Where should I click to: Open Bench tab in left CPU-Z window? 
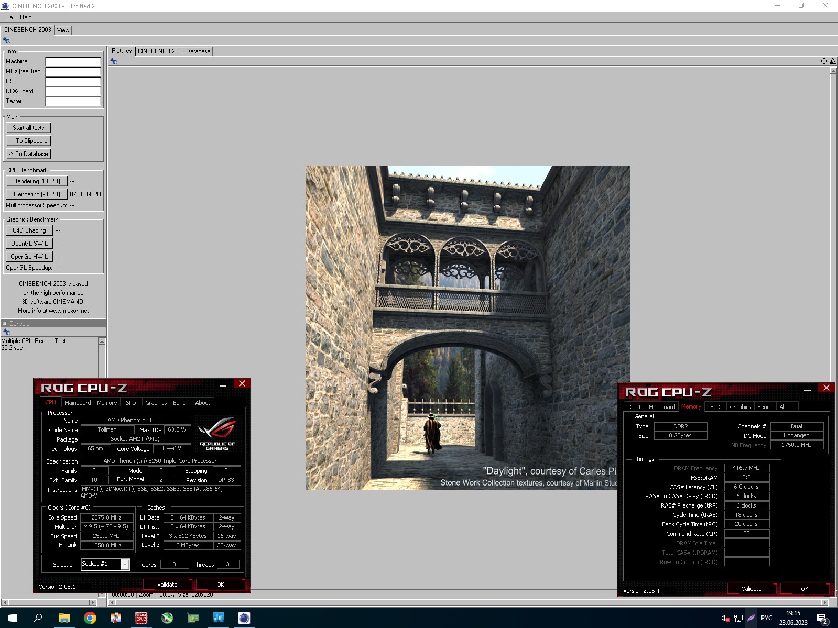point(180,403)
